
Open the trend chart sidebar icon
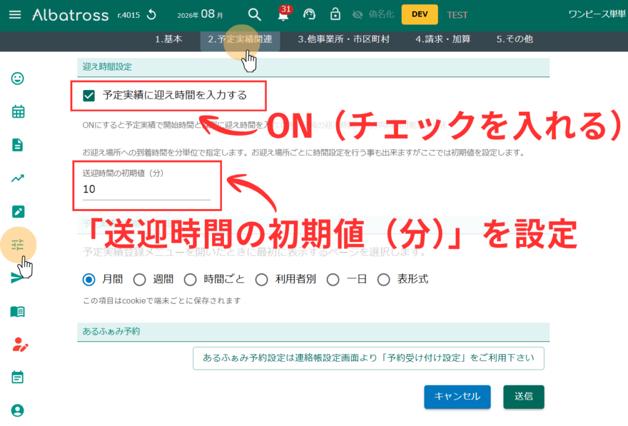[18, 178]
